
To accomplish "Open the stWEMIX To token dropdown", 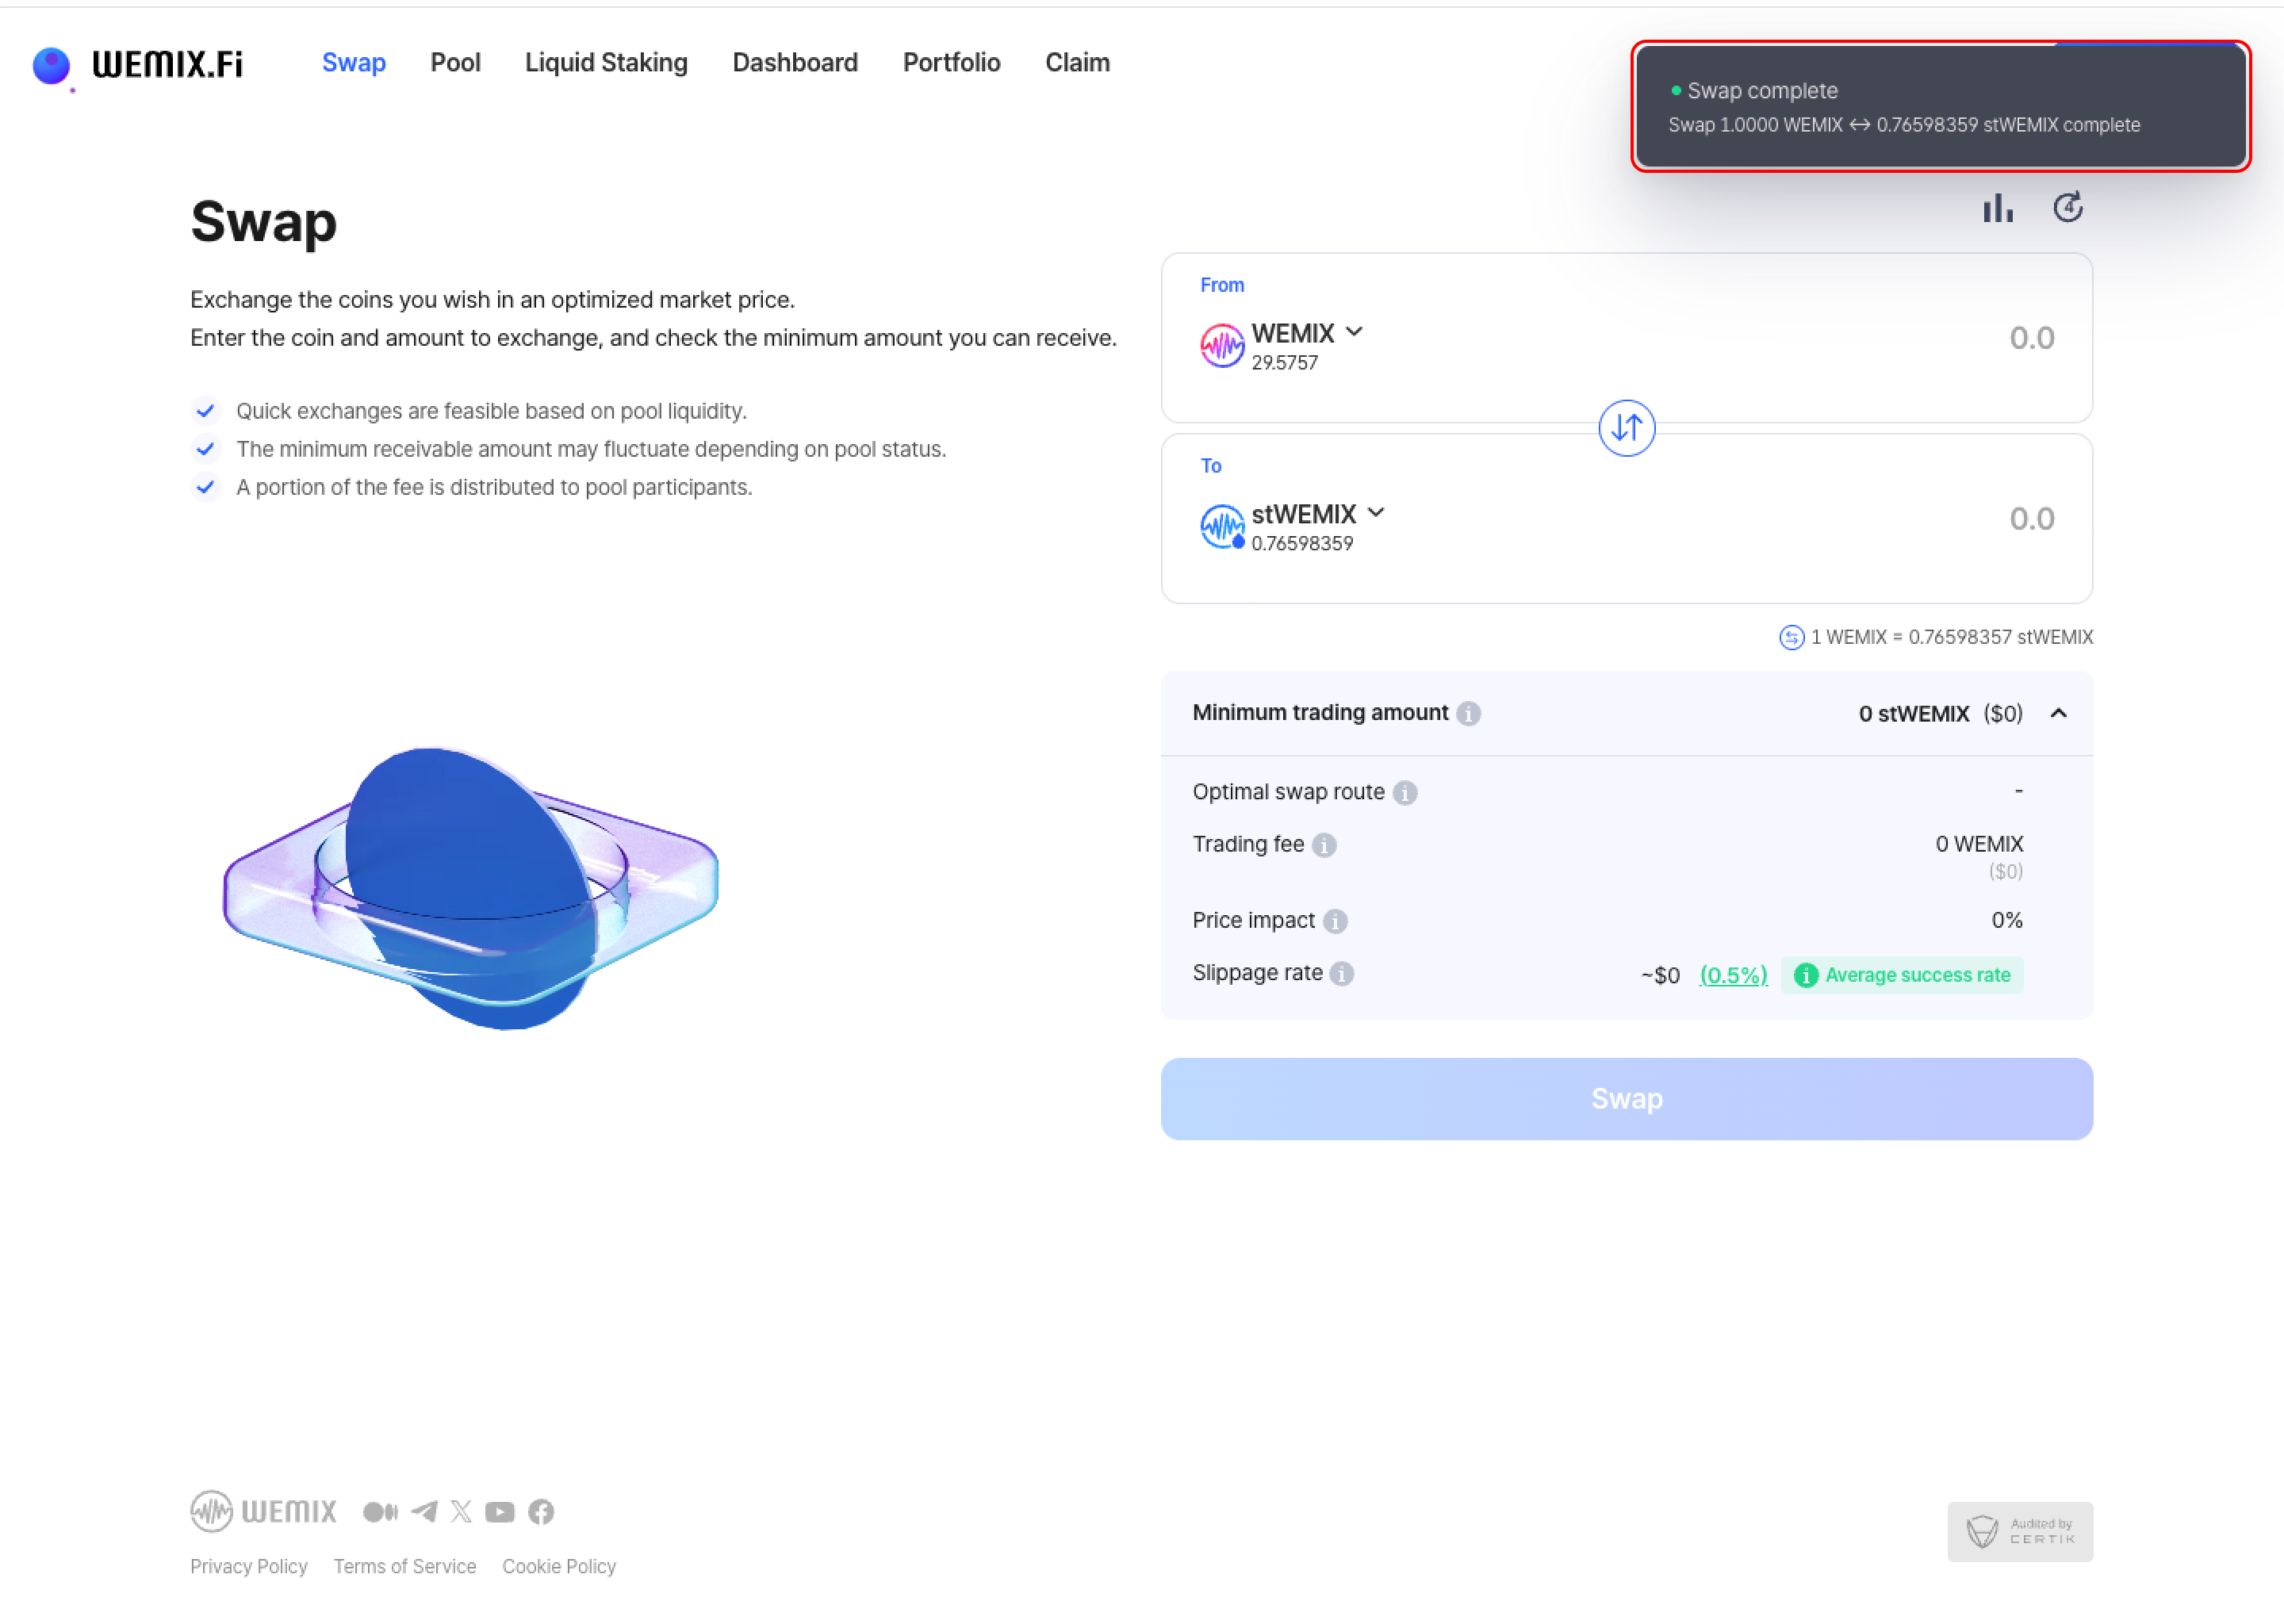I will (x=1317, y=514).
